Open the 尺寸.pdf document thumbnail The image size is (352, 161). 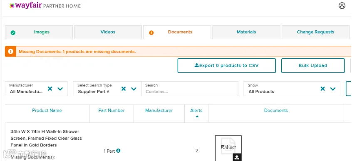[228, 147]
